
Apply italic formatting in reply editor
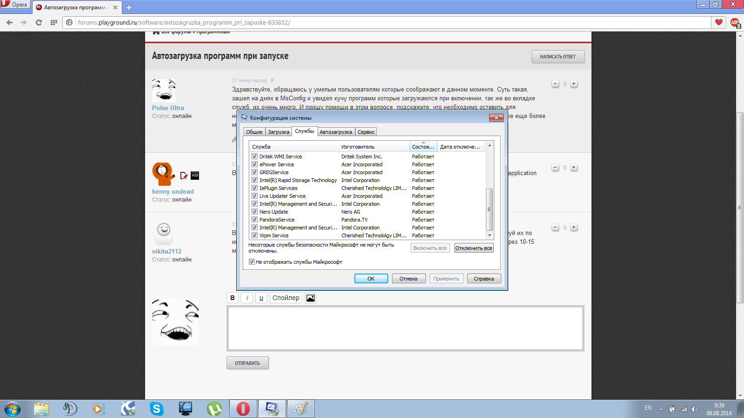point(247,298)
